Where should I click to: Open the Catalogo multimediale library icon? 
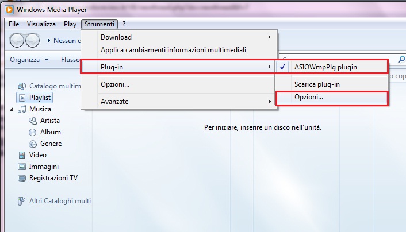[21, 86]
